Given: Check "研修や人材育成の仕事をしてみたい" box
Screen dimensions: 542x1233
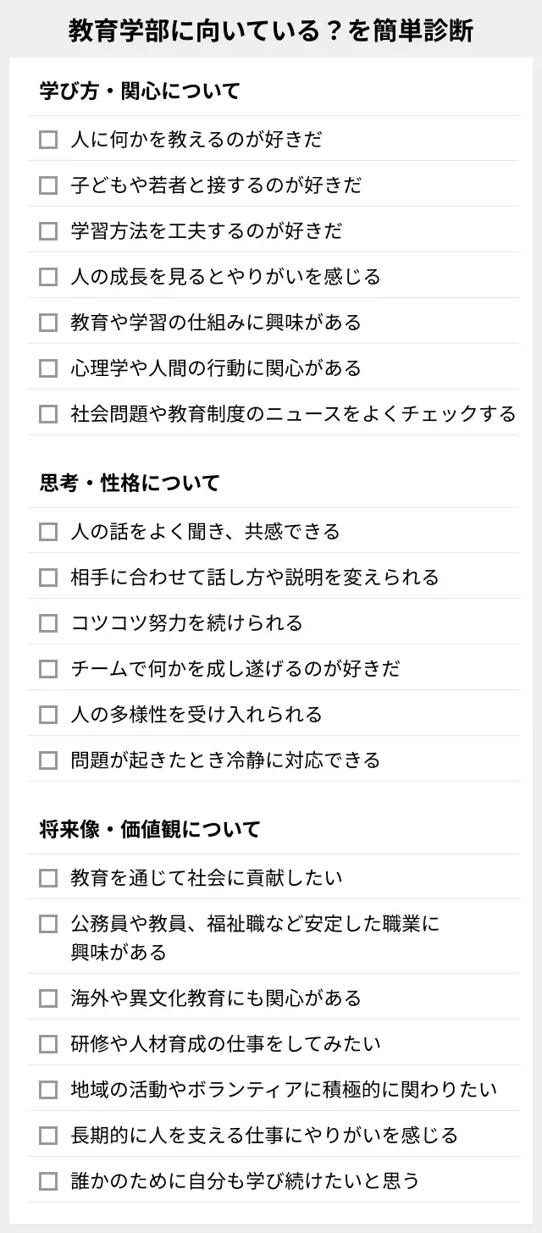Looking at the screenshot, I should tap(48, 1044).
